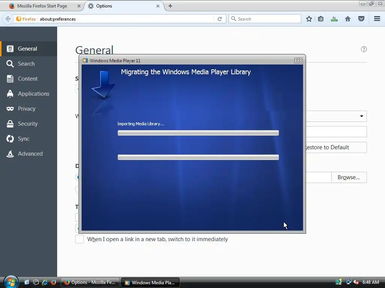Open the help question mark icon
The image size is (385, 288).
[364, 49]
